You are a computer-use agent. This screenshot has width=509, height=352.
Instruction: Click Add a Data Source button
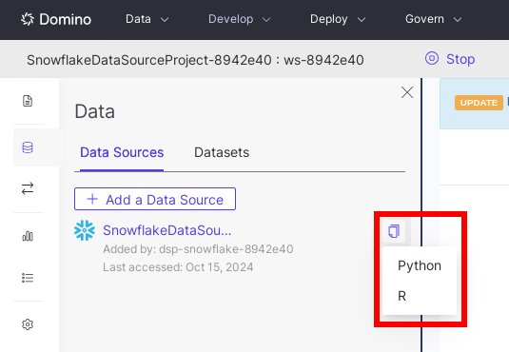(x=155, y=199)
